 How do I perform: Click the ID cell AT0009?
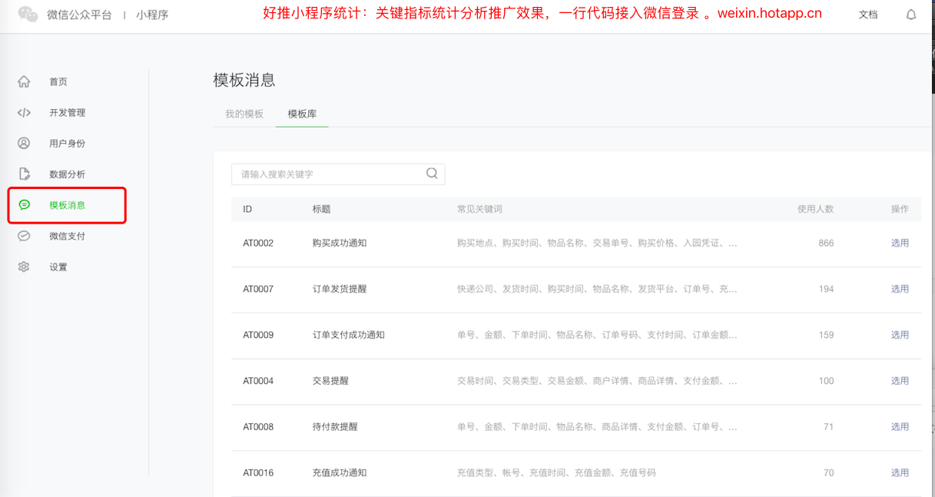coord(258,335)
